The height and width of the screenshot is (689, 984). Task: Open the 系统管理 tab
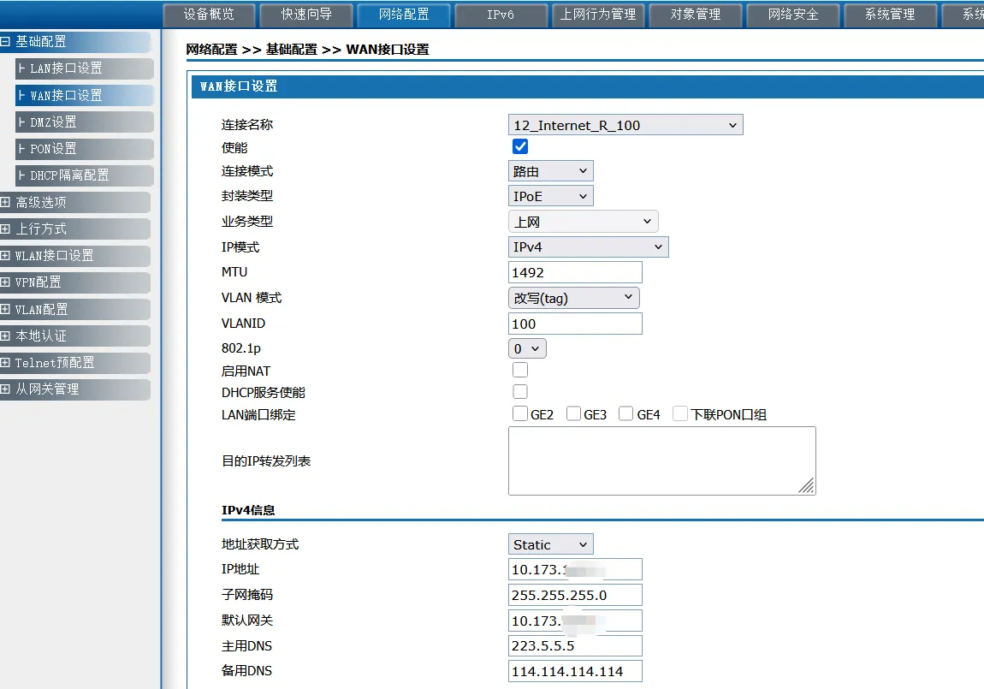click(890, 15)
